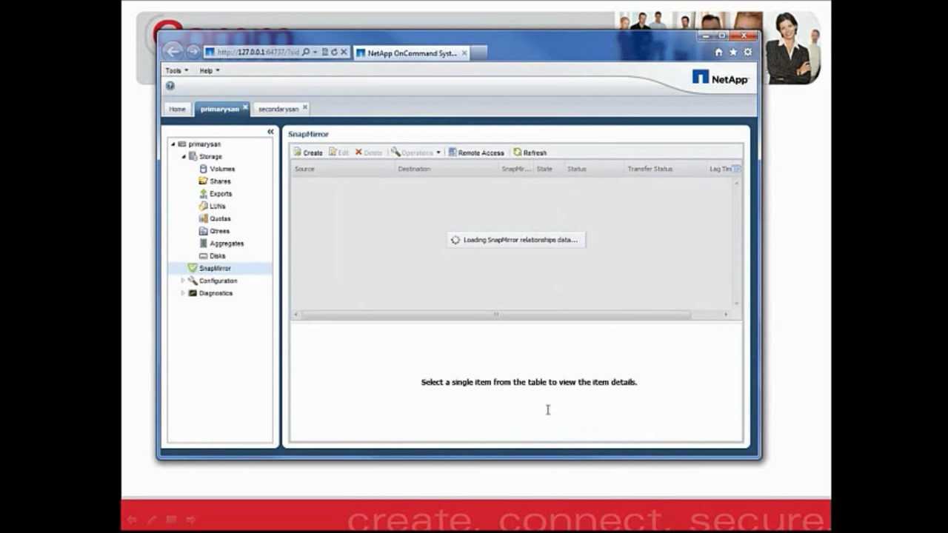948x533 pixels.
Task: Click the NetApp logo
Action: pos(720,78)
